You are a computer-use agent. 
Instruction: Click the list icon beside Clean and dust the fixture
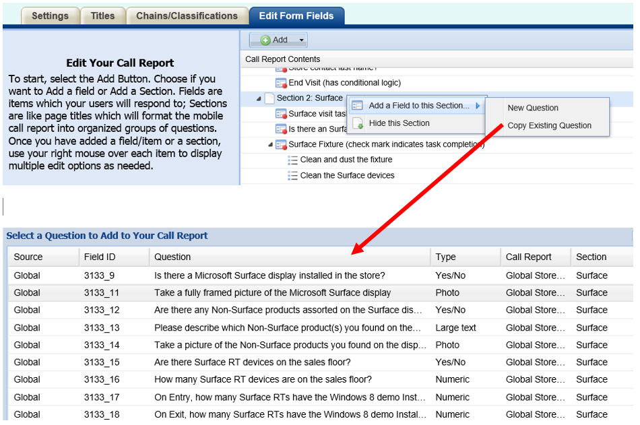click(x=293, y=160)
